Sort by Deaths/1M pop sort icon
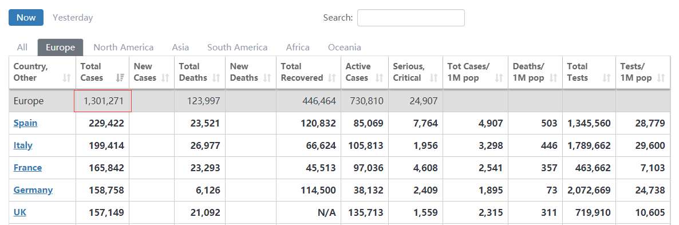 tap(553, 78)
